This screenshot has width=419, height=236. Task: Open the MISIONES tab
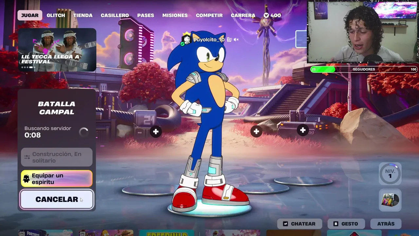[175, 15]
